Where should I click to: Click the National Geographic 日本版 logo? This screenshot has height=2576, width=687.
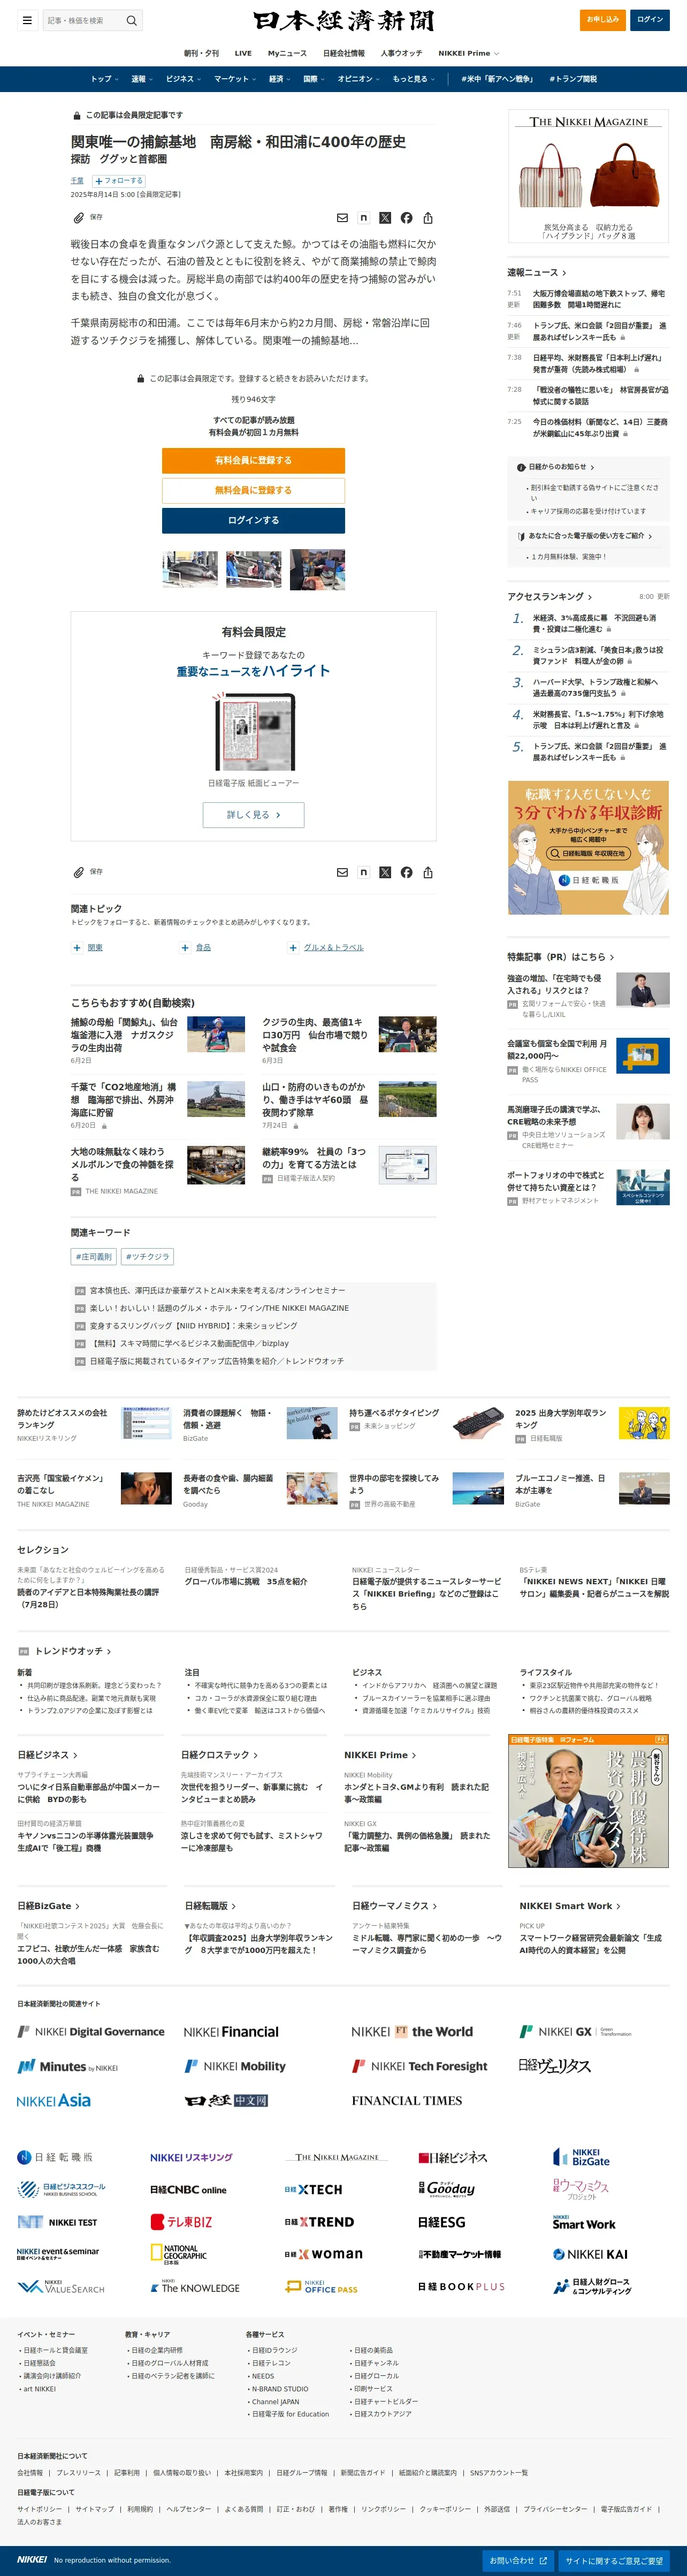tap(179, 2254)
